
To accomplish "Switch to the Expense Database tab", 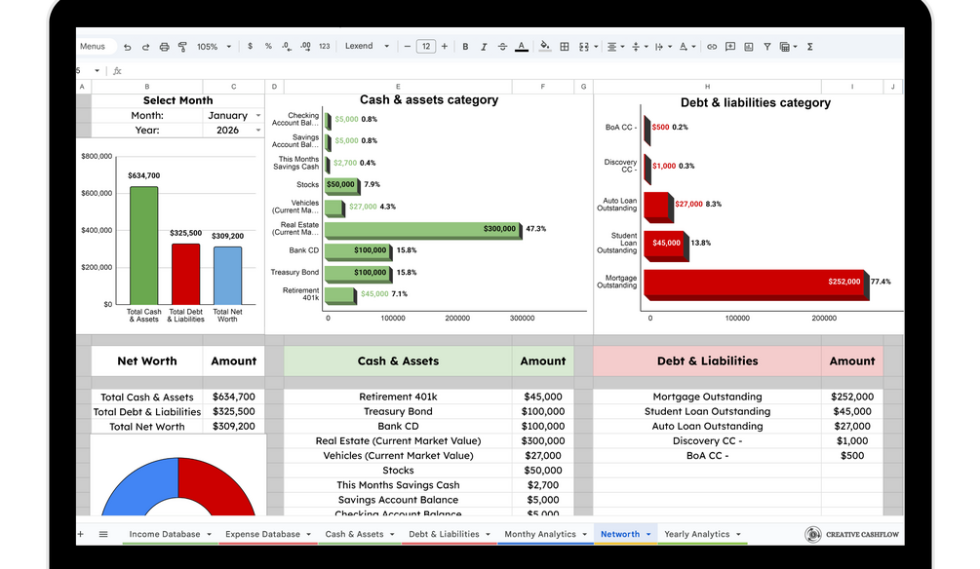I will (262, 534).
